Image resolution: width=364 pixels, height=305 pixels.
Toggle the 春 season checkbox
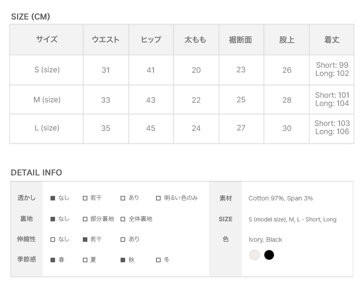click(53, 260)
